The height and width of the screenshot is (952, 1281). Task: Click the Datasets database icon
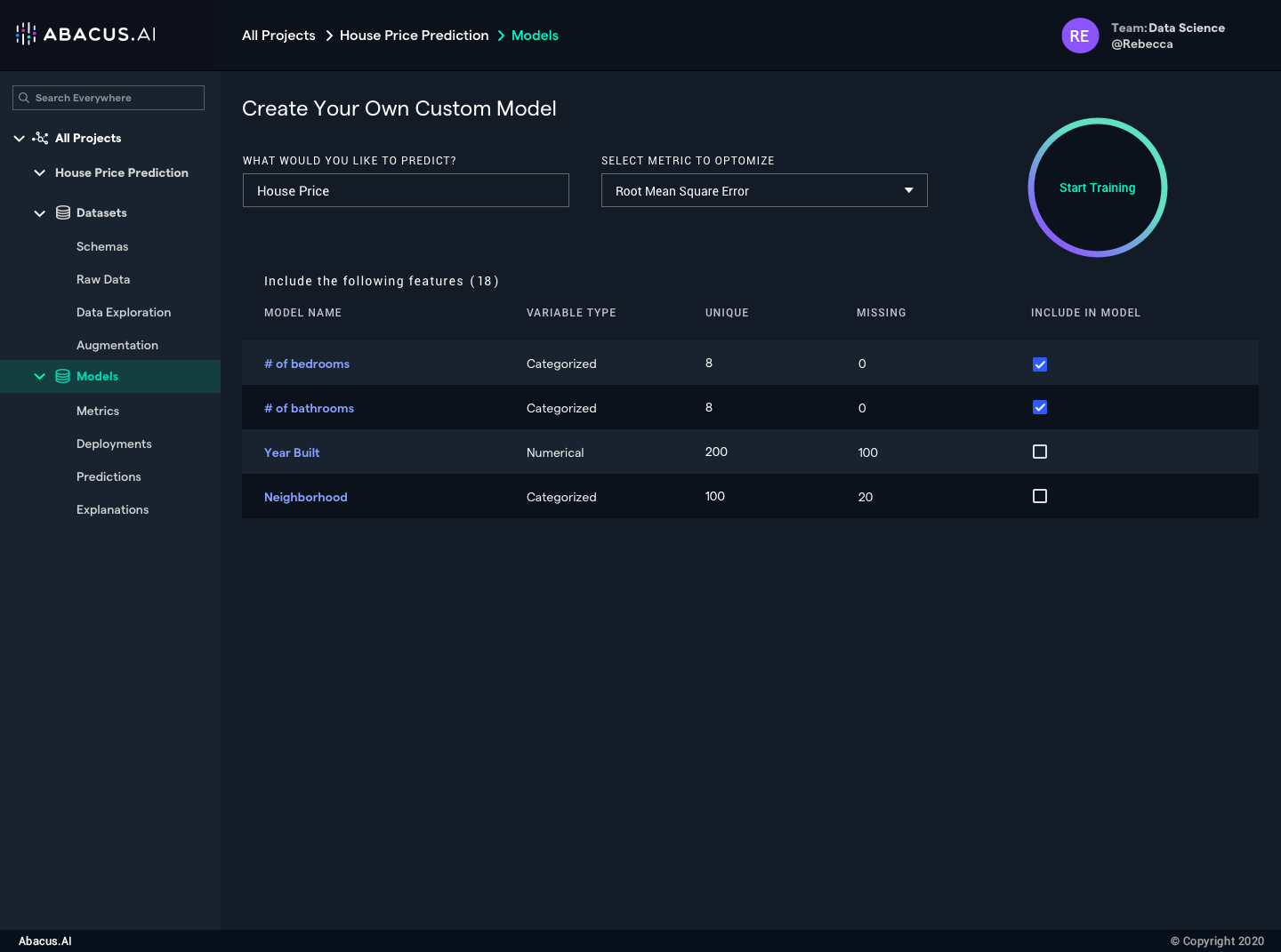tap(63, 212)
